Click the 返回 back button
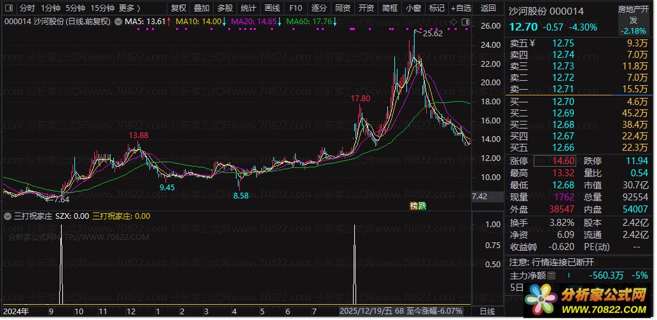 [x=488, y=8]
